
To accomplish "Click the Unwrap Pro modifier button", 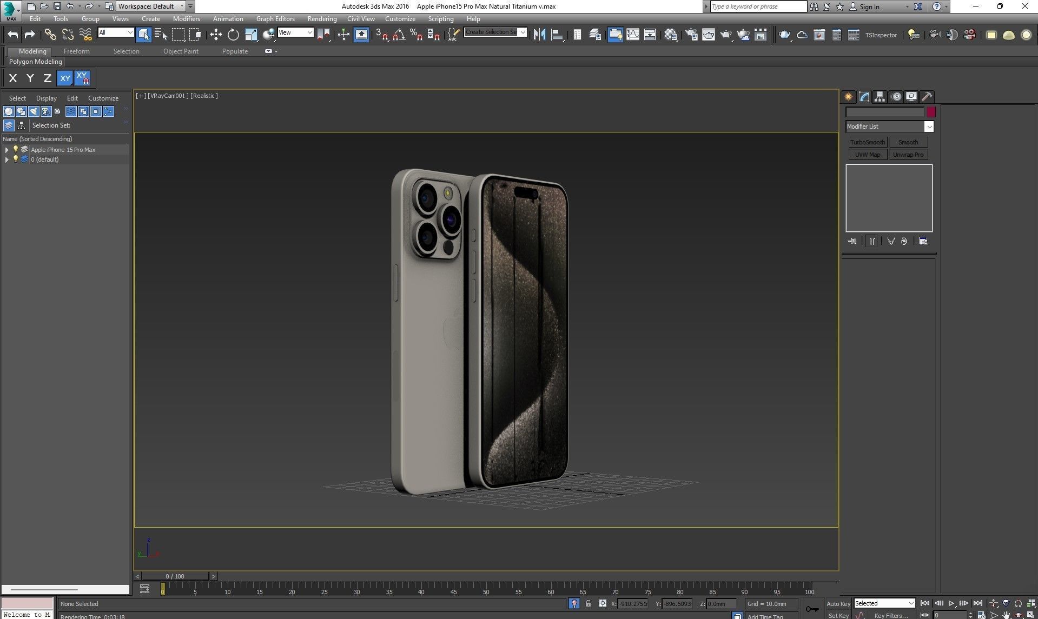I will coord(908,155).
